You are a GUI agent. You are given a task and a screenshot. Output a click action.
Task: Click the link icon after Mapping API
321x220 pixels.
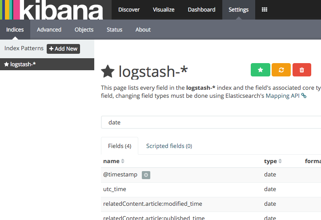click(x=304, y=96)
